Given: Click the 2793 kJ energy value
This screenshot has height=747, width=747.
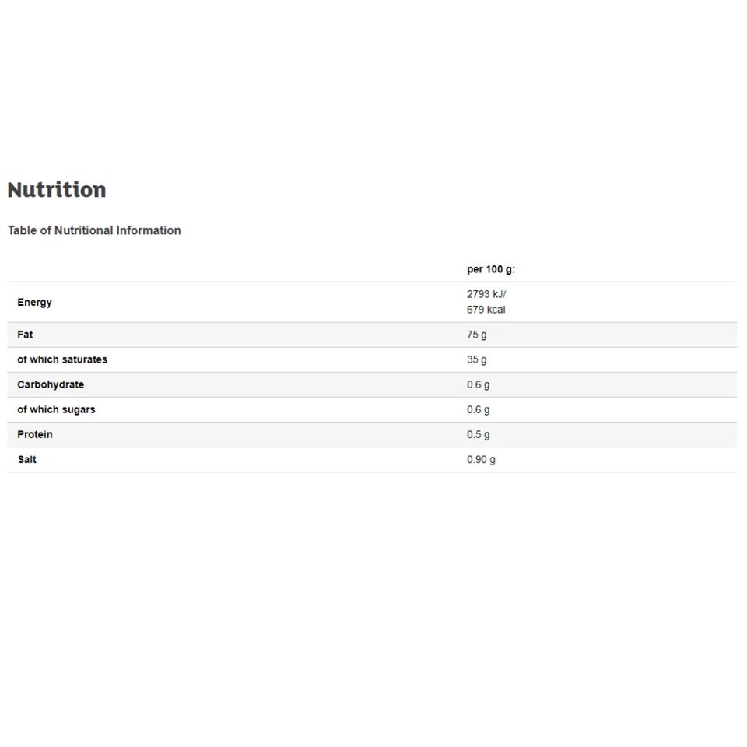Looking at the screenshot, I should [x=486, y=294].
